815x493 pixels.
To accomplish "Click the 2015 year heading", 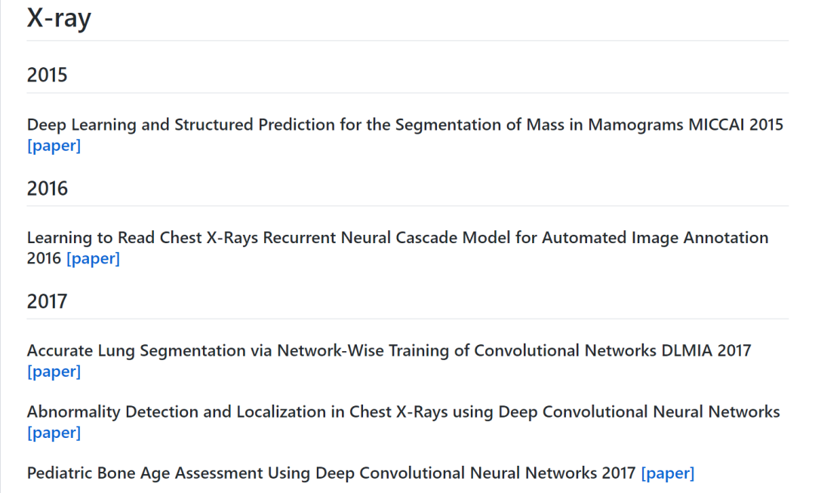I will pyautogui.click(x=47, y=75).
